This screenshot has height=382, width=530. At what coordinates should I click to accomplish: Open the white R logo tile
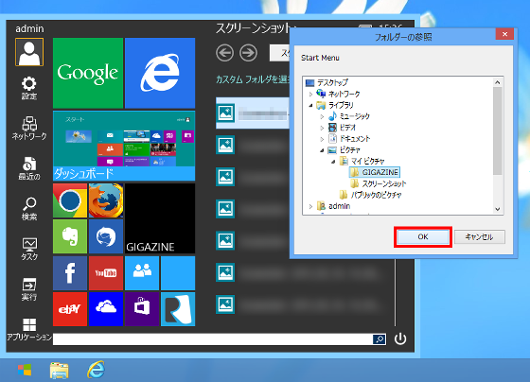click(178, 309)
